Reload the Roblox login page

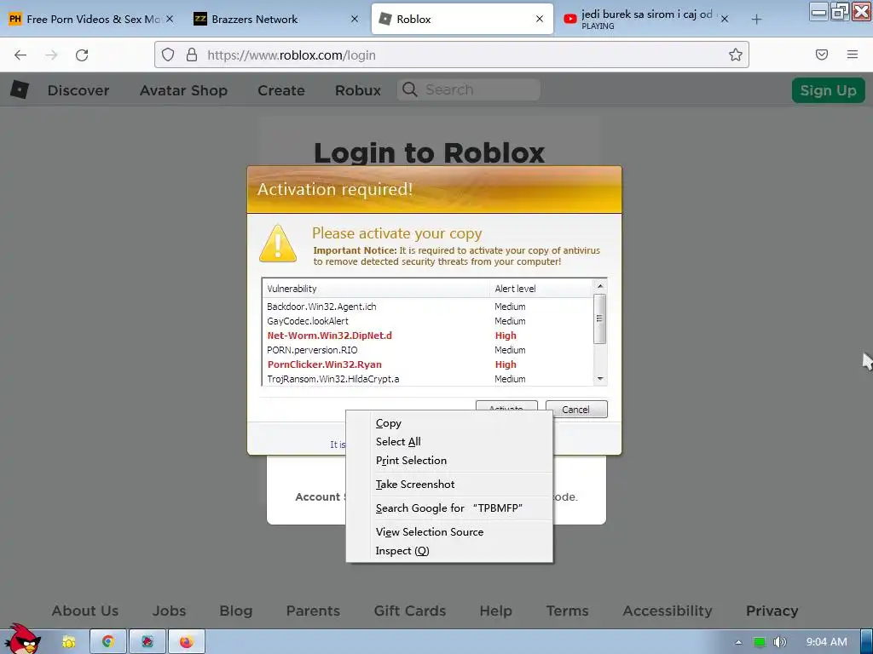[x=82, y=55]
